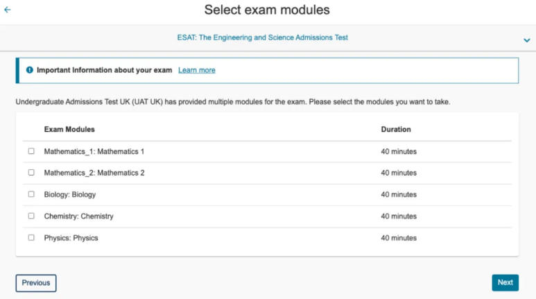Check the Chemistry module checkbox
The height and width of the screenshot is (299, 536).
click(x=31, y=216)
